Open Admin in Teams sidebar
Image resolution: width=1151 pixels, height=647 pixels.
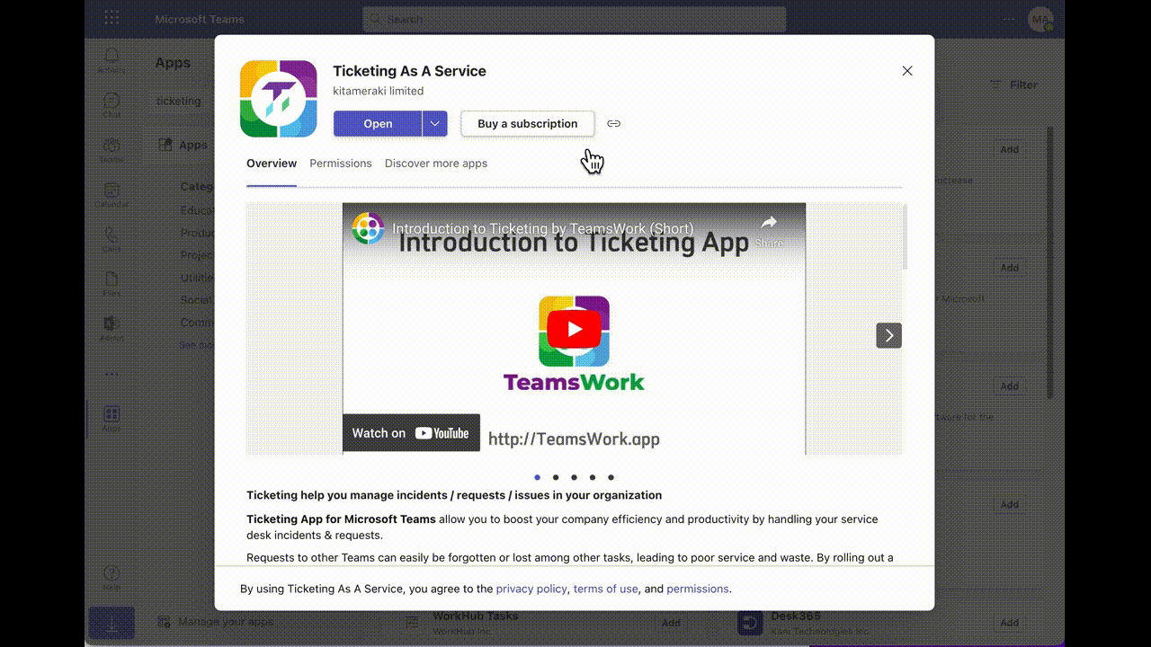click(x=112, y=329)
